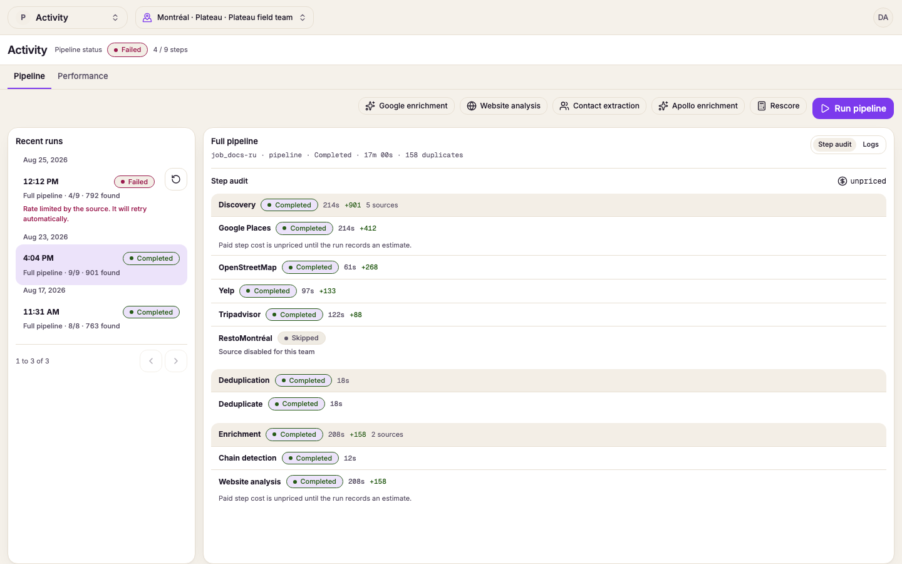Switch to the Performance tab
The height and width of the screenshot is (564, 902).
[83, 76]
